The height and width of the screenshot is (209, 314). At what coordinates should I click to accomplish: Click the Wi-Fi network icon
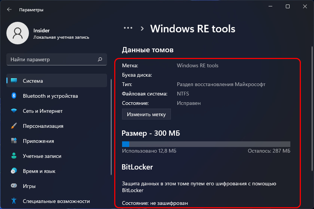14,111
